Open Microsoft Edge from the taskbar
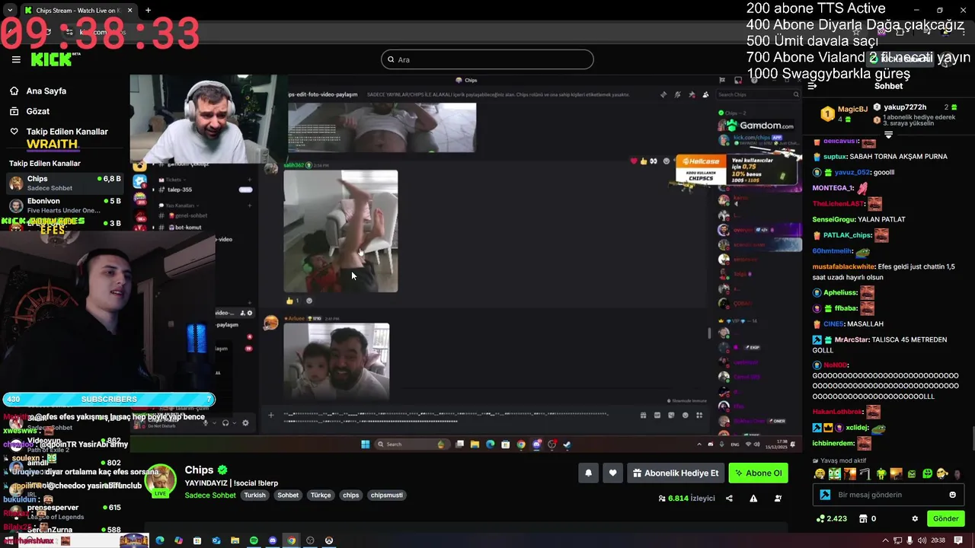 click(159, 540)
